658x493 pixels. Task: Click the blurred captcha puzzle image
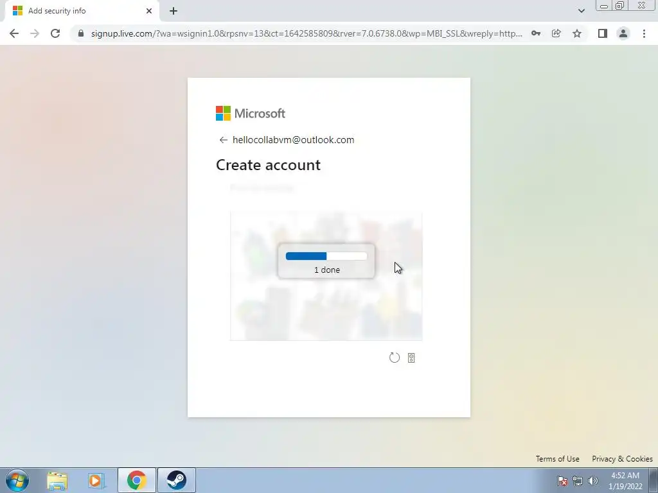(x=326, y=276)
